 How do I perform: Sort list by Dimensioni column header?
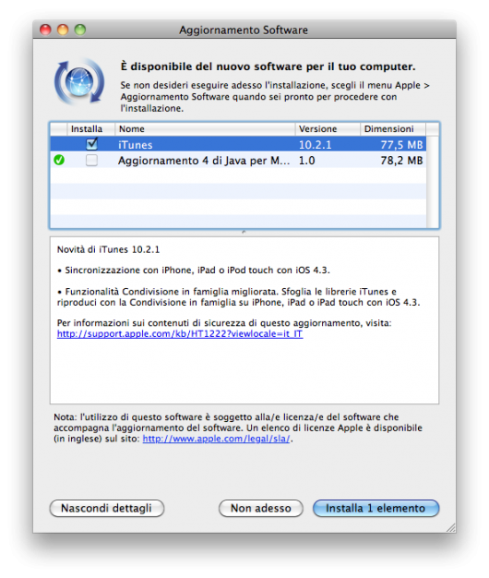393,129
